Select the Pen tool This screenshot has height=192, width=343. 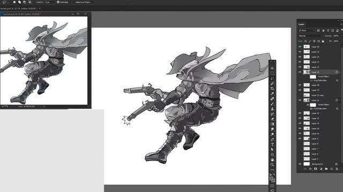point(272,139)
